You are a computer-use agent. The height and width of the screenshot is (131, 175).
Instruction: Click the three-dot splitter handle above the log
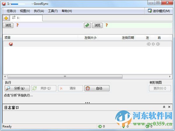pyautogui.click(x=87, y=103)
